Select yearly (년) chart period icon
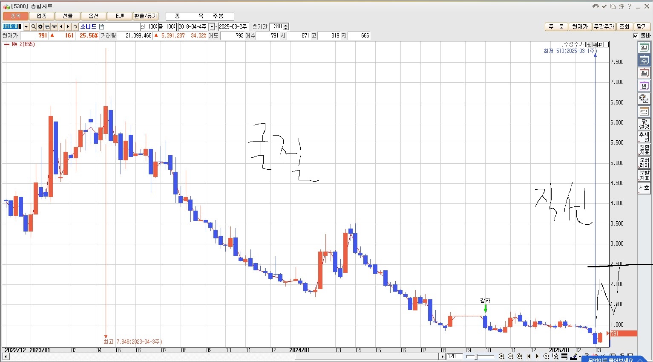Viewport: 653px width, 362px height. (644, 86)
